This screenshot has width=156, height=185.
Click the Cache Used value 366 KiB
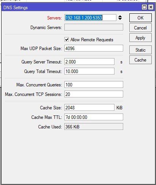pos(94,127)
